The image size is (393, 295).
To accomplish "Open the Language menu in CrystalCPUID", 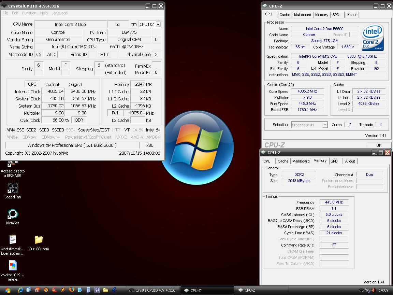I will point(59,13).
